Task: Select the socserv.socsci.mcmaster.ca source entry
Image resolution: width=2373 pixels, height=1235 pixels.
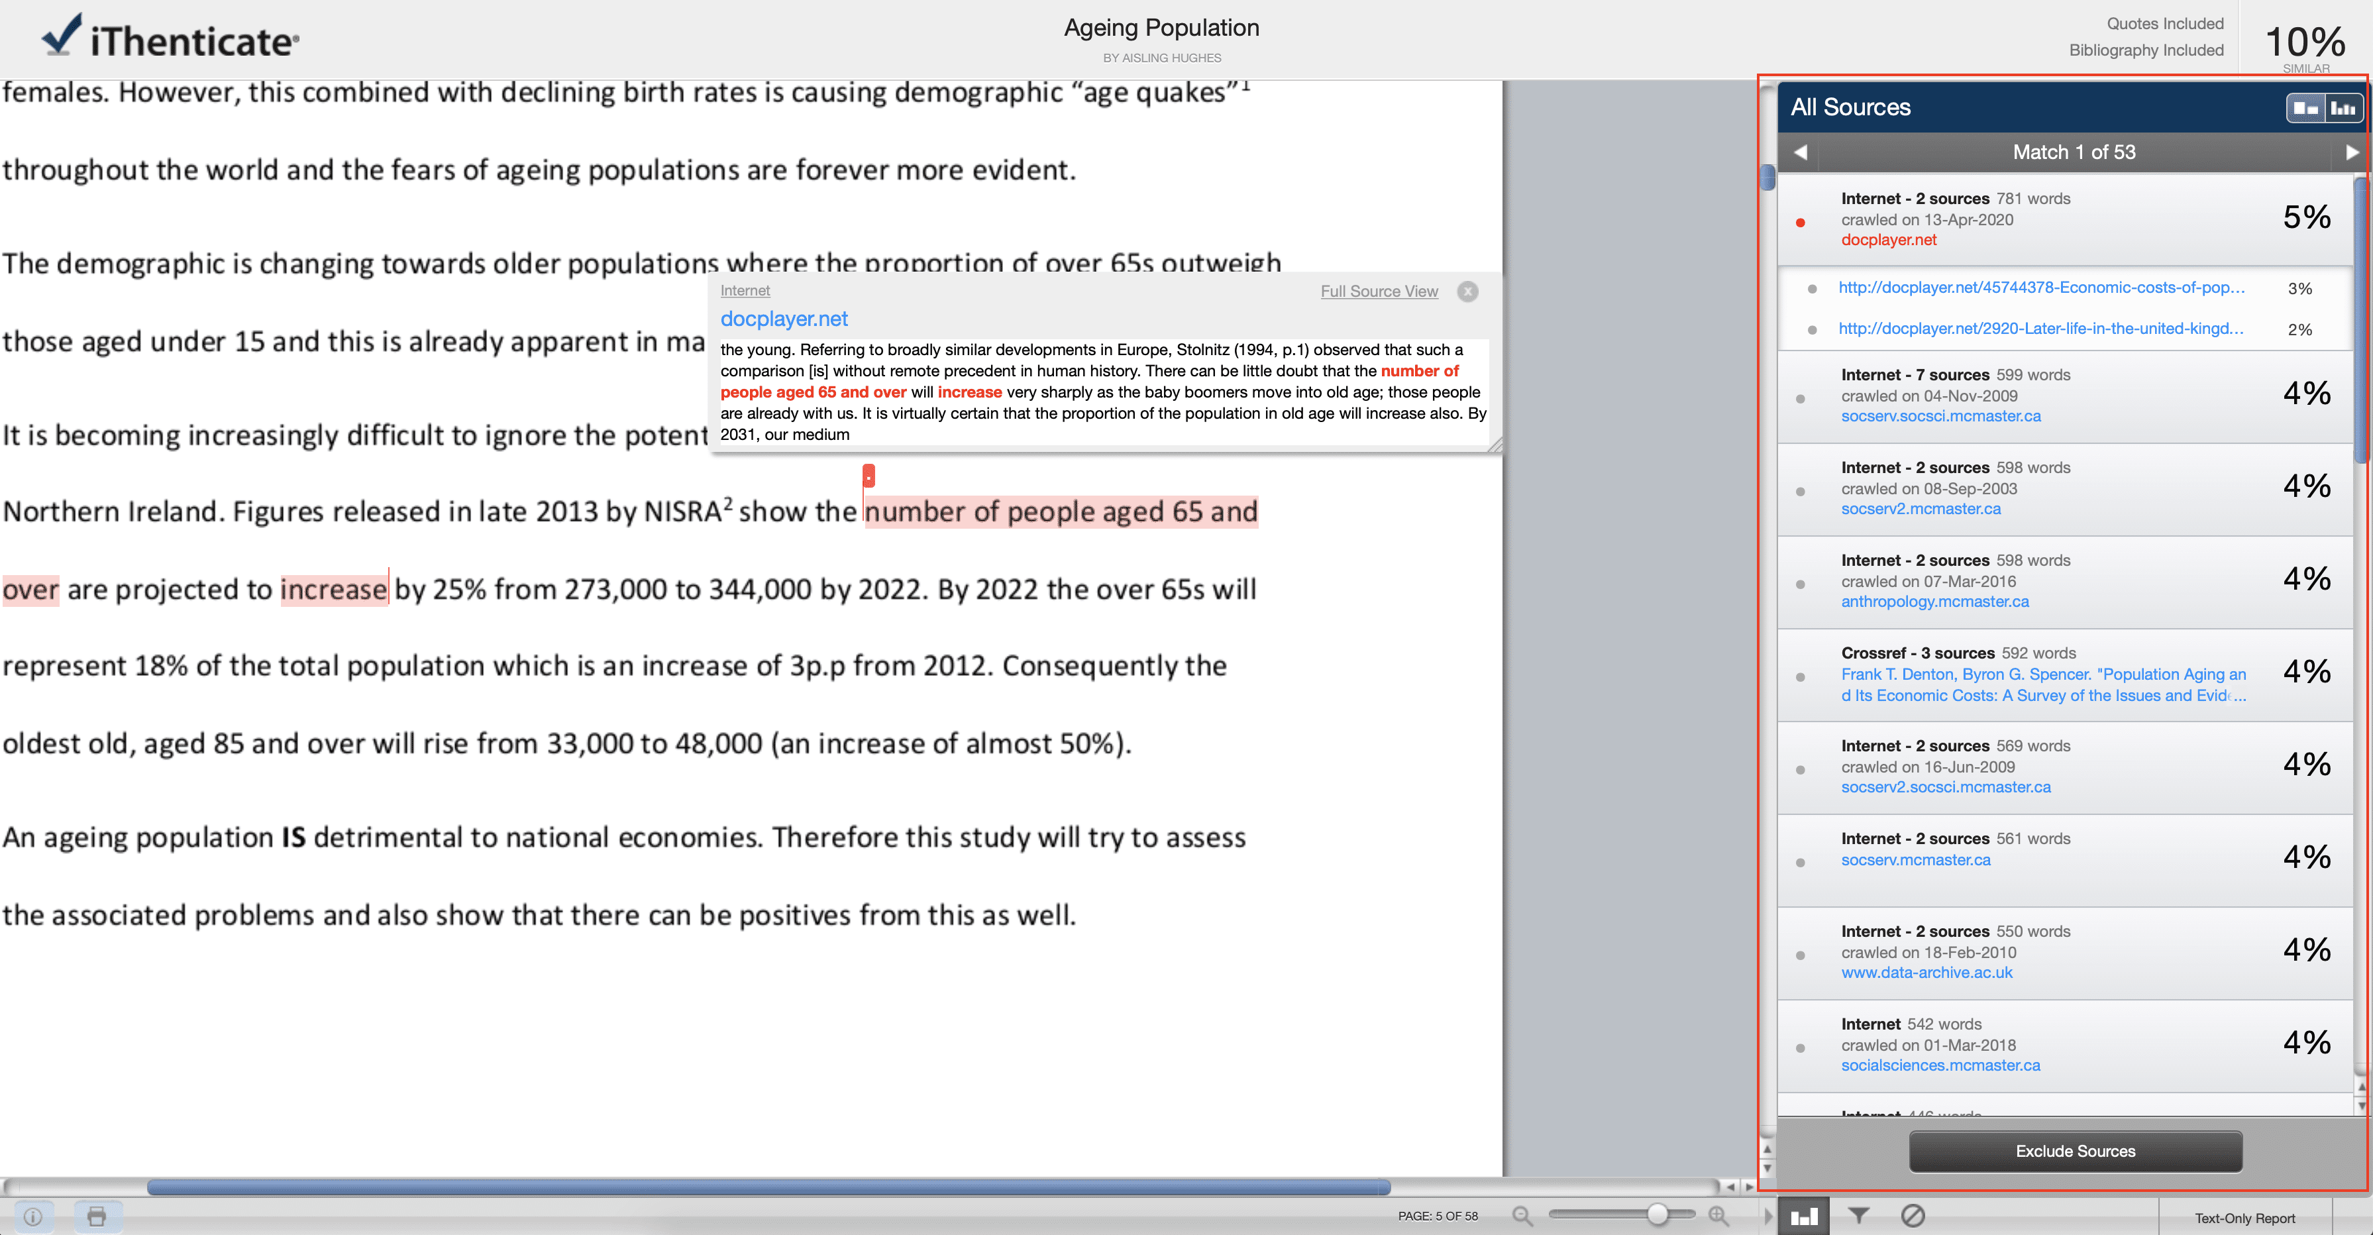Action: point(2064,396)
